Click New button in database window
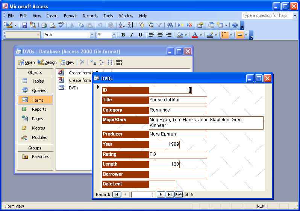300x211 pixels. pyautogui.click(x=67, y=62)
